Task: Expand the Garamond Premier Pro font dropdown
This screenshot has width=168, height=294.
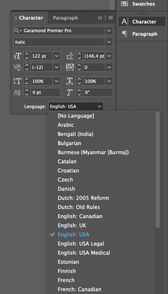Action: (109, 30)
